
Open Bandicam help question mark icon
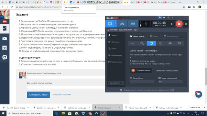point(172,17)
